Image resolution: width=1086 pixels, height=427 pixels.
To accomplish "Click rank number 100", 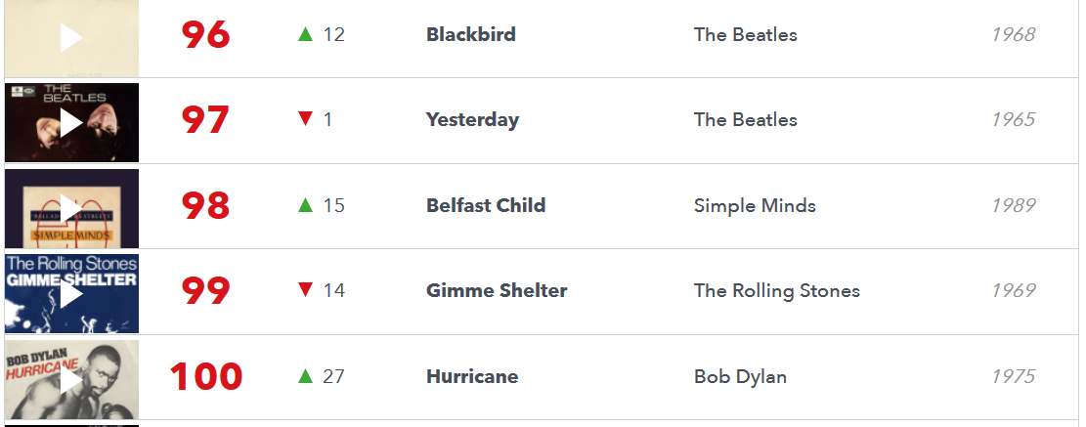I will point(206,377).
